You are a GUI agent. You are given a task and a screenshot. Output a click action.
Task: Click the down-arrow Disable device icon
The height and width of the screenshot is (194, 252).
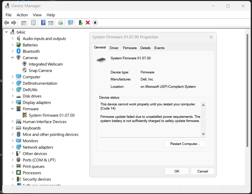pyautogui.click(x=95, y=23)
